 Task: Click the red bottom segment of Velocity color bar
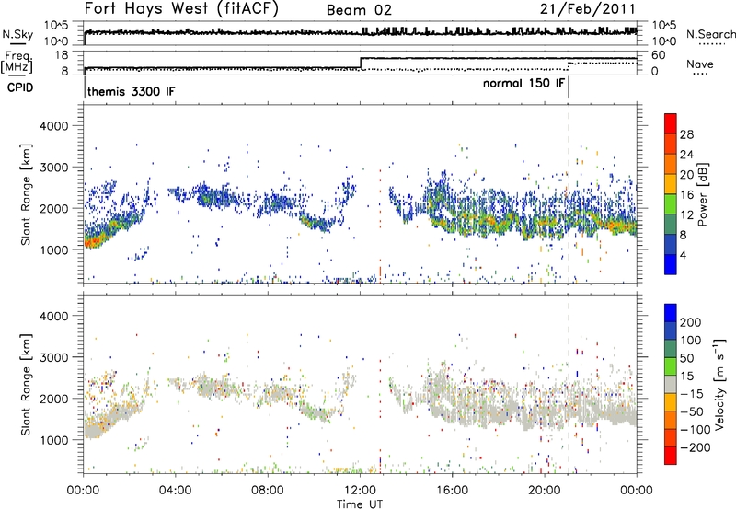tap(671, 456)
